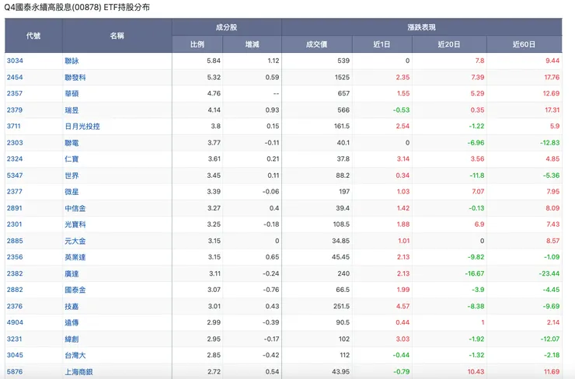This screenshot has height=379, width=575.
Task: Open stock code link 3231
Action: coord(15,339)
